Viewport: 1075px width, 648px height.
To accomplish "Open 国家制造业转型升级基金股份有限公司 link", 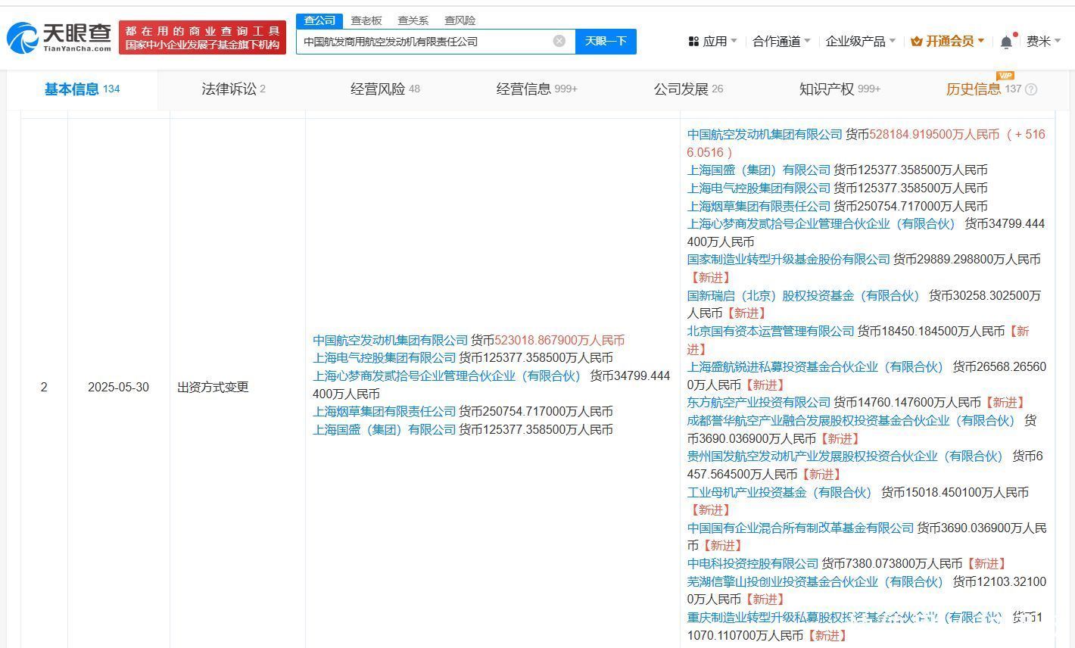I will click(789, 260).
